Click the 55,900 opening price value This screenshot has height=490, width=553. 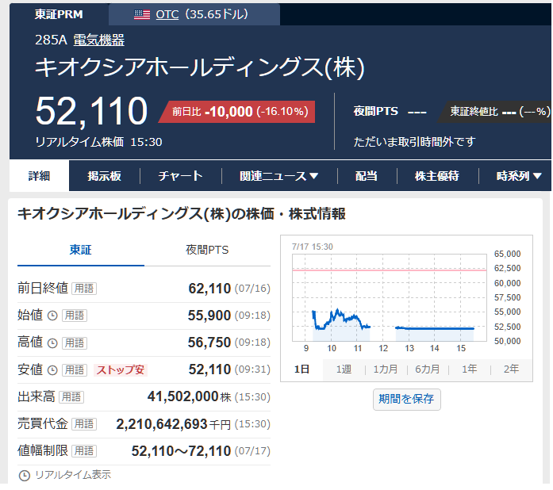point(209,316)
